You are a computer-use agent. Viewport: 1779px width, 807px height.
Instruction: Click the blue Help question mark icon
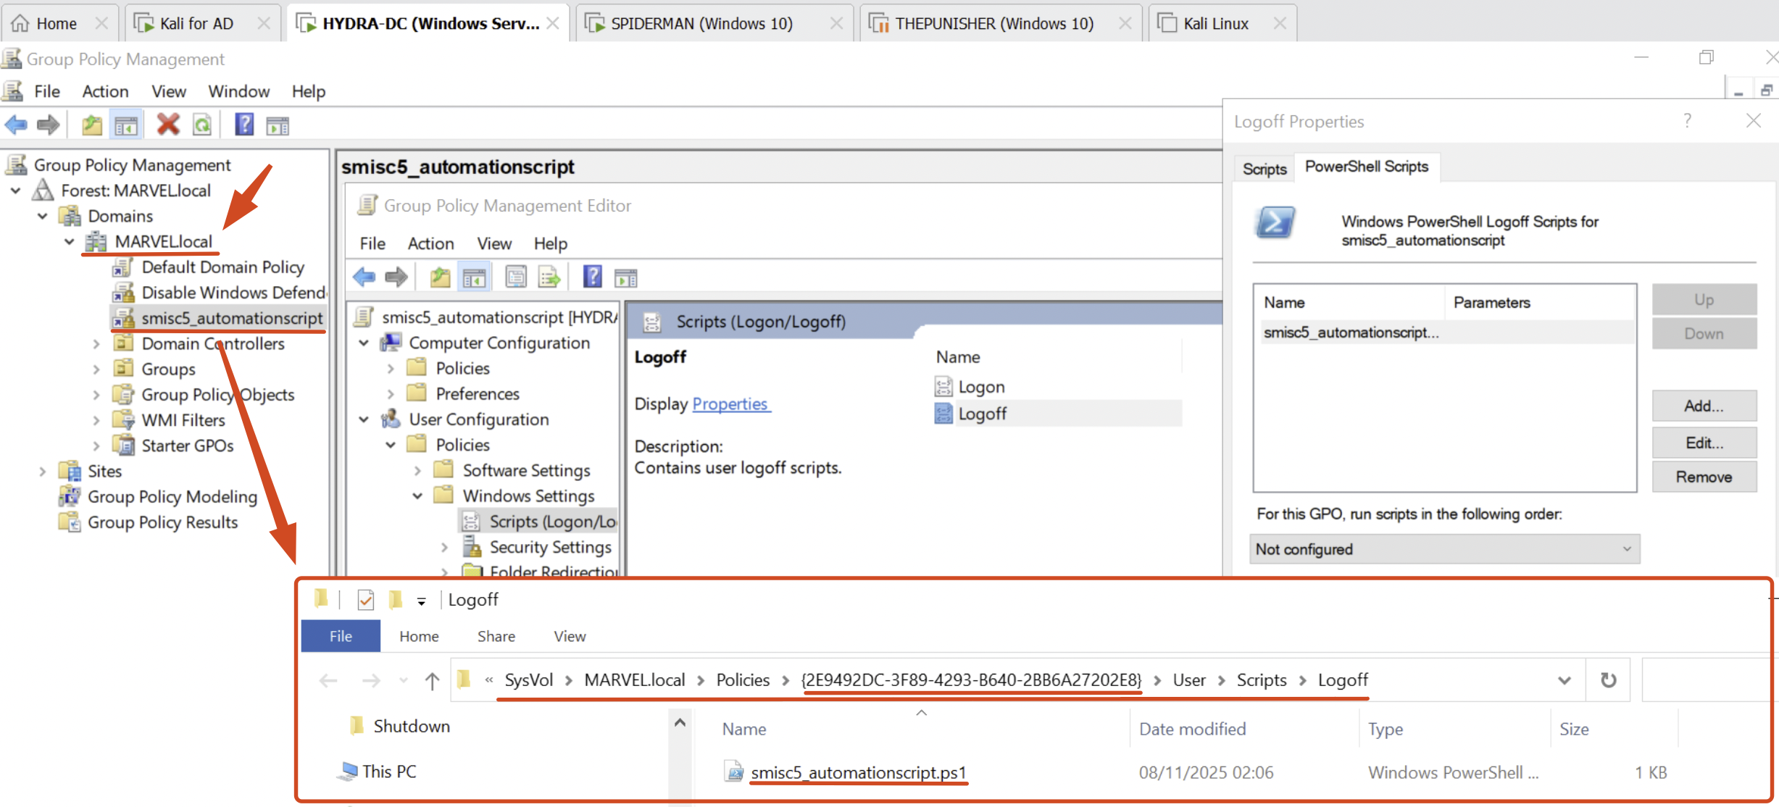tap(244, 125)
